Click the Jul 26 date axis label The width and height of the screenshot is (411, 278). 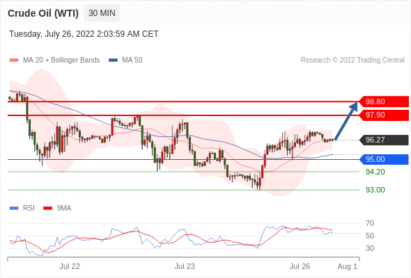click(x=300, y=266)
